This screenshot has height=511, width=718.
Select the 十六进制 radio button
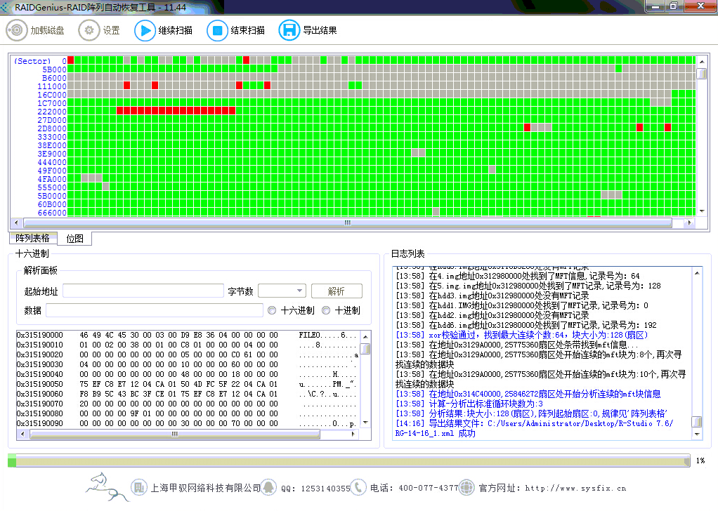272,310
